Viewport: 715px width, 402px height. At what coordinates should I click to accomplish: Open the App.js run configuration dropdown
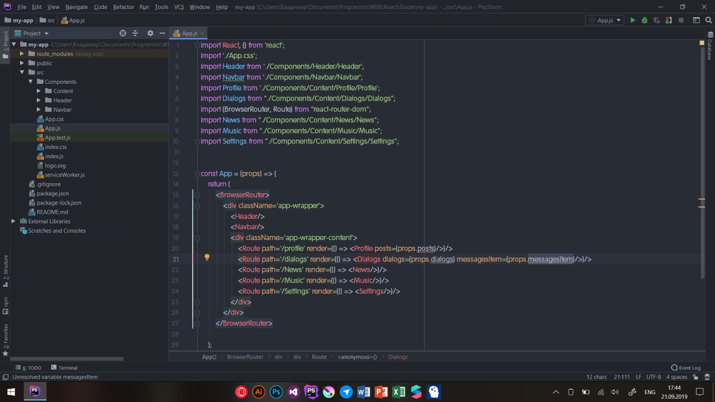point(604,20)
